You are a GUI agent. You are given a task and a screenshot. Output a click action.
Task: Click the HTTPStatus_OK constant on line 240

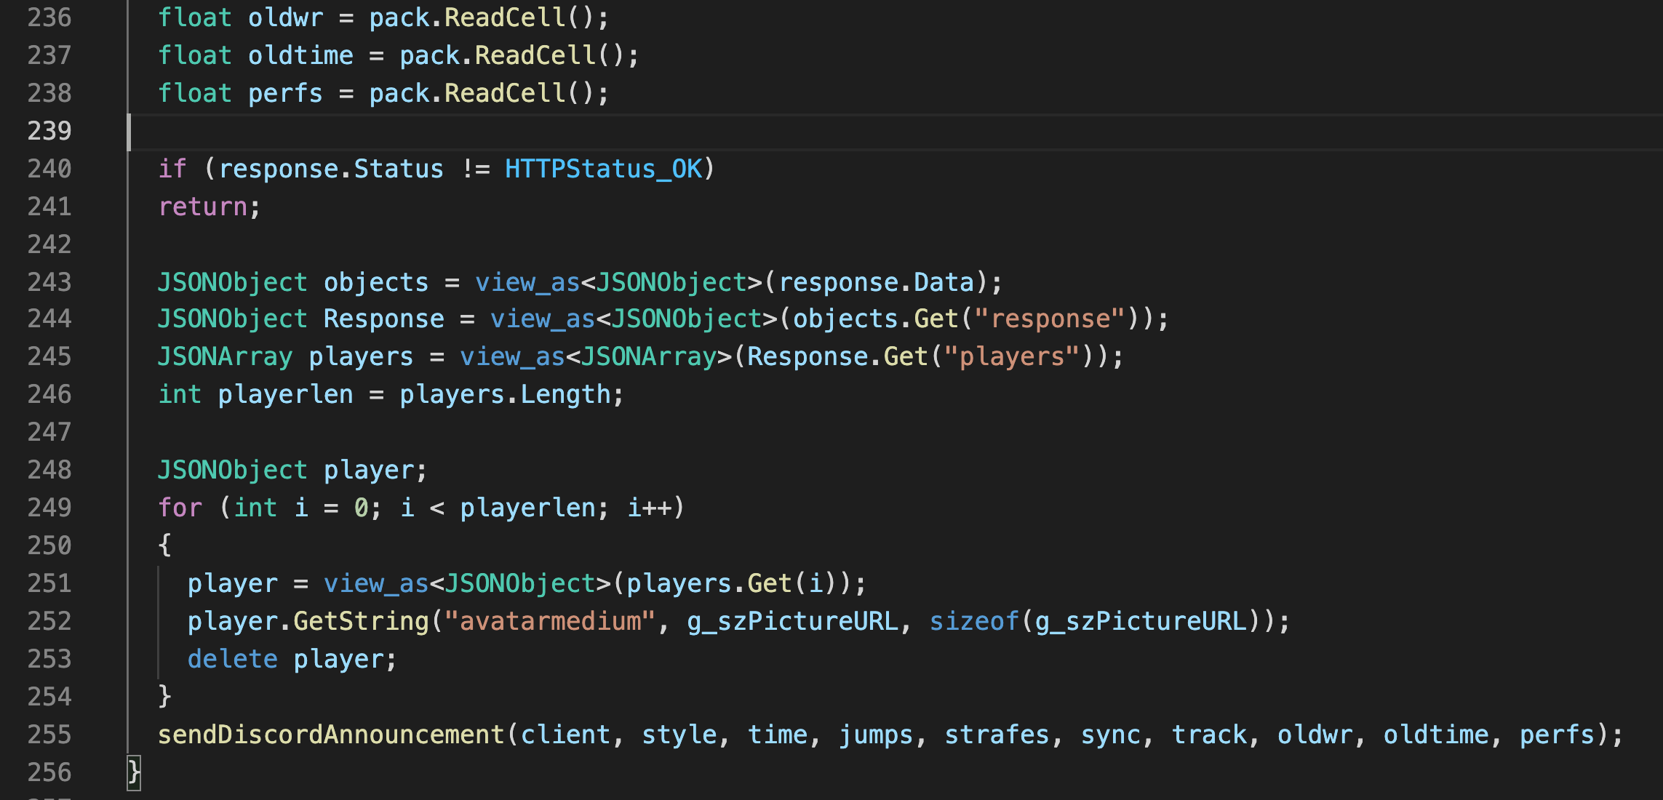click(x=606, y=168)
